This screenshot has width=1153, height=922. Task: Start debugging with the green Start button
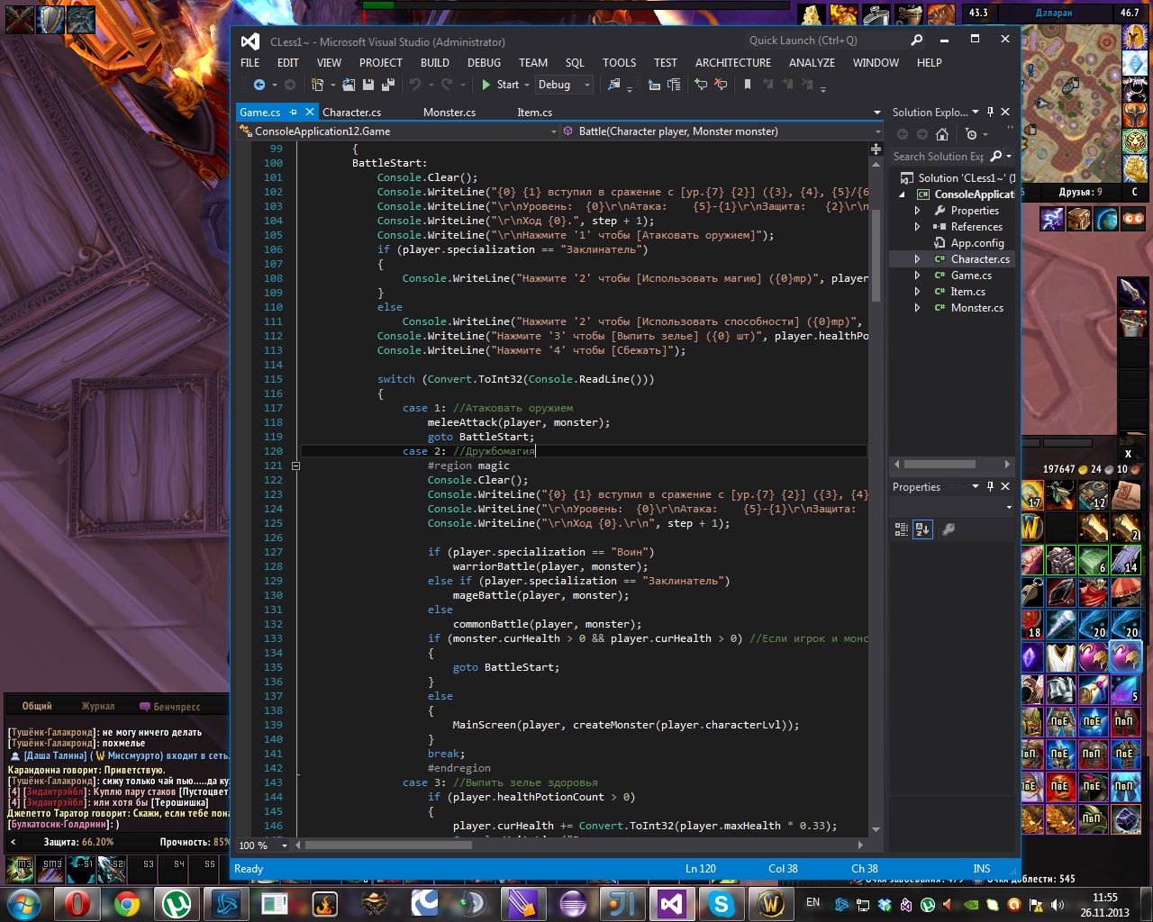click(500, 85)
